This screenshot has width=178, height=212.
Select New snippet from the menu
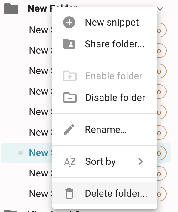[105, 22]
